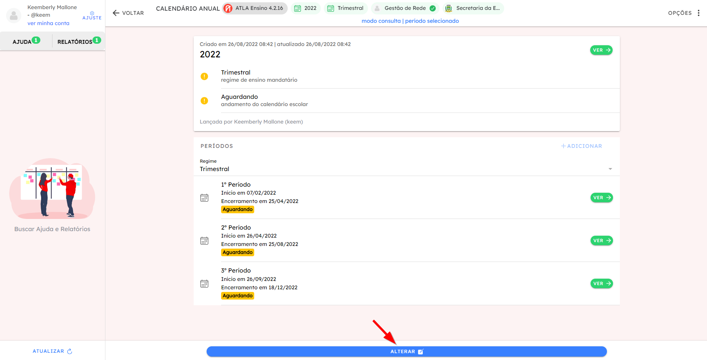707x360 pixels.
Task: Open AJUSTE settings gear
Action: (x=92, y=16)
